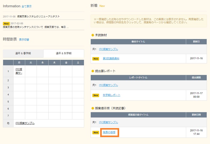Screen dimensions: 210x144
Task: Open ITC授業サ course in Monday period 1
Action: click(x=19, y=71)
